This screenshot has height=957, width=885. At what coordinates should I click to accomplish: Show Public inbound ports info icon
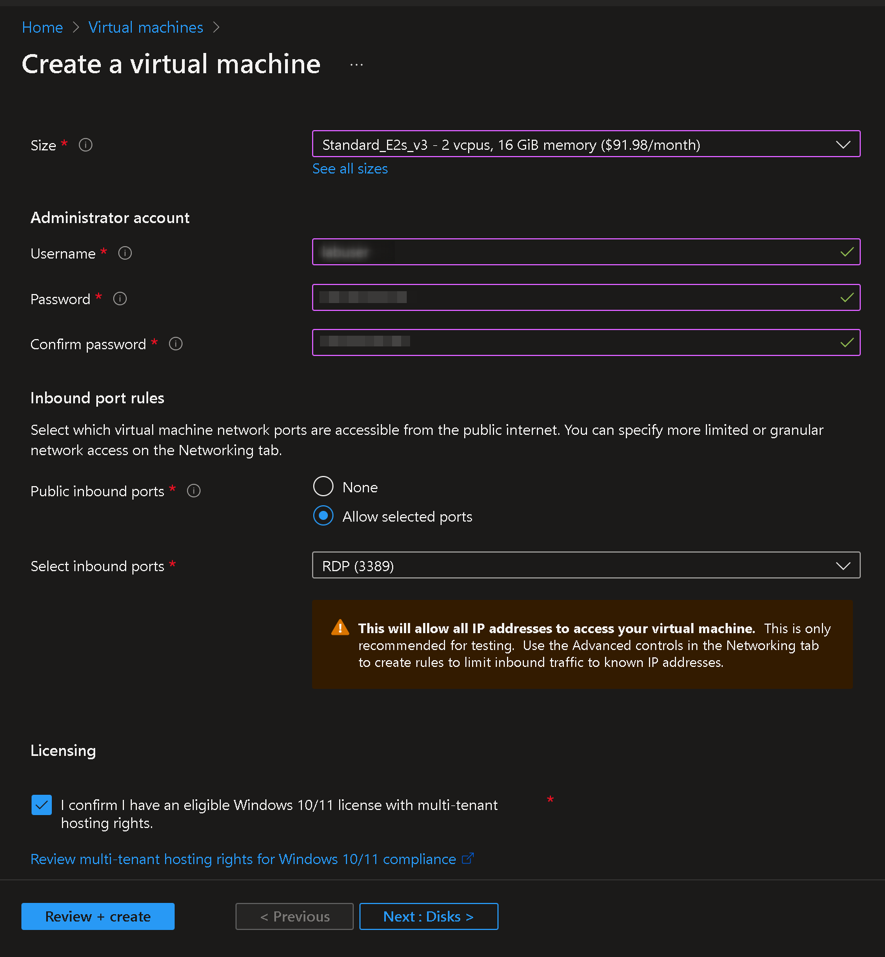tap(194, 491)
